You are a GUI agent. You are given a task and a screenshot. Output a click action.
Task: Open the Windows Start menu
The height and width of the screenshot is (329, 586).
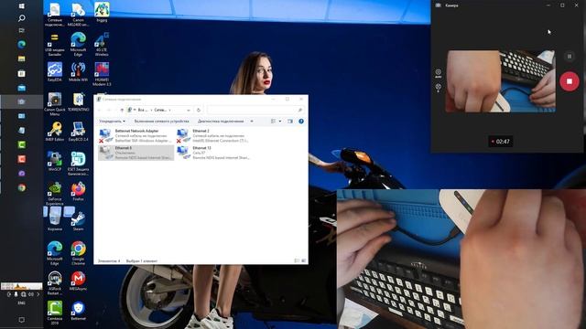pyautogui.click(x=22, y=6)
